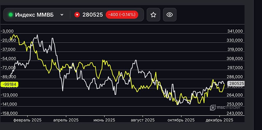Viewport: 262px width, 130px height.
Task: Click the 264,000 right axis value
Action: point(235,95)
